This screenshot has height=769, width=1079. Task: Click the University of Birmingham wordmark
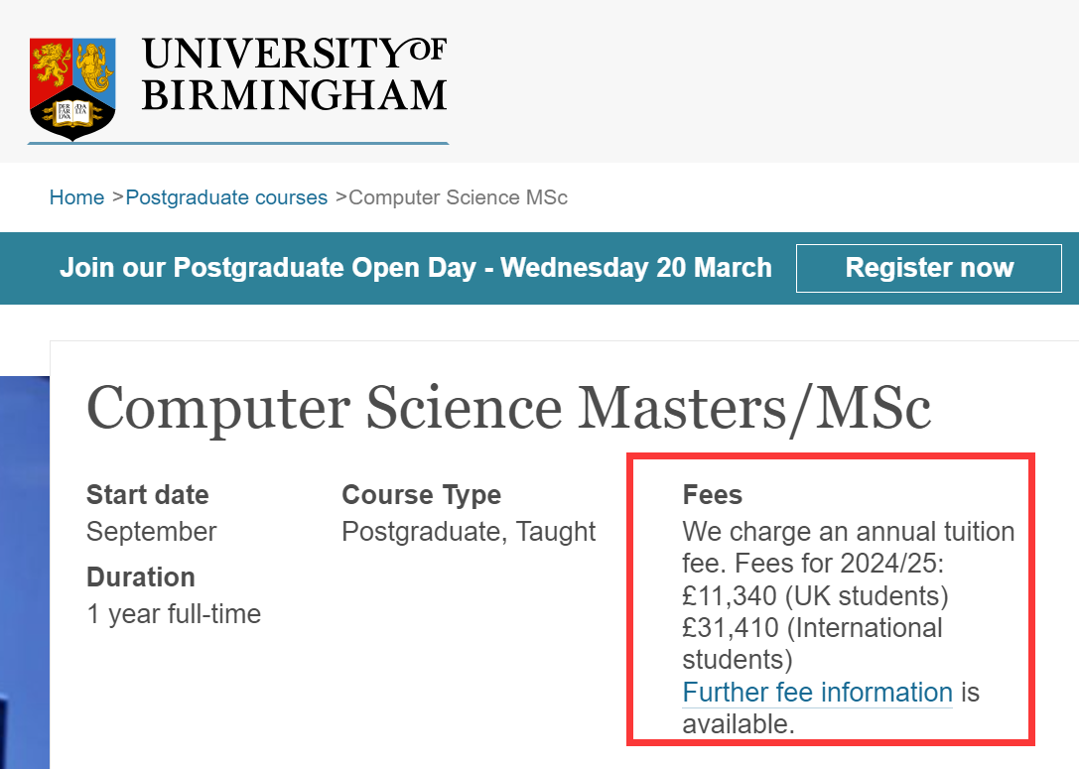tap(295, 74)
